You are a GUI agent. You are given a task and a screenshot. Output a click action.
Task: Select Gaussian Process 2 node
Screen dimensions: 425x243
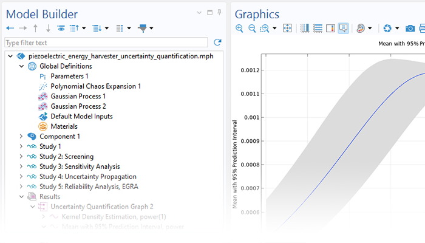(x=78, y=106)
